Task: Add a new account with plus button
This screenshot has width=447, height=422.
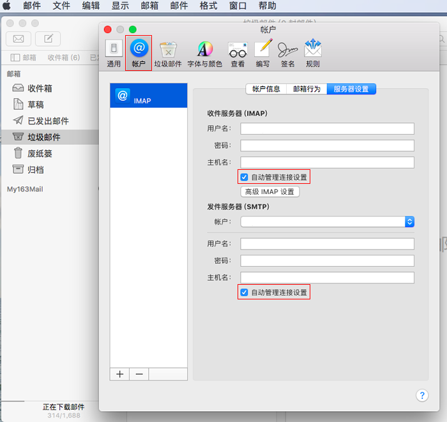Action: tap(120, 374)
